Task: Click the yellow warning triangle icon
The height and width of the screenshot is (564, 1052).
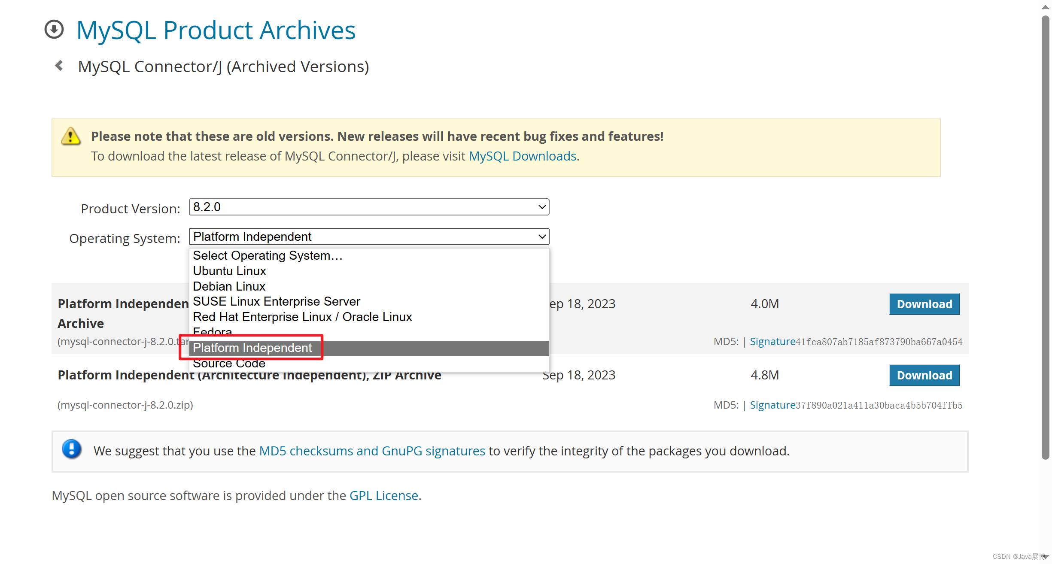Action: (71, 136)
